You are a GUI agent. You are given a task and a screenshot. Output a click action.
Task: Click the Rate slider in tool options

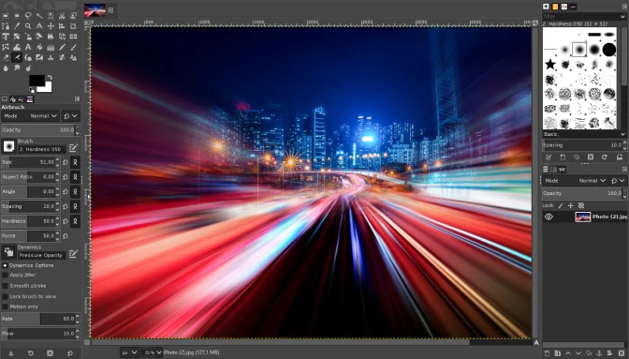pos(40,319)
